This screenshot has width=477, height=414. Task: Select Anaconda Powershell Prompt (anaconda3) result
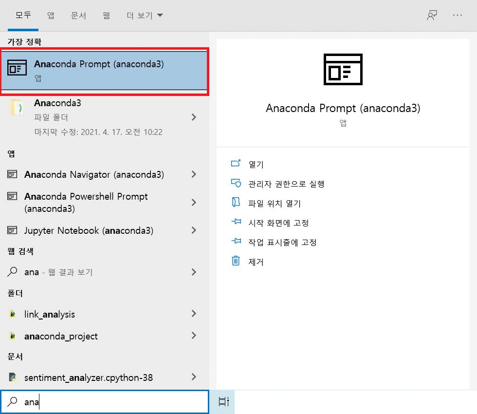pos(104,203)
